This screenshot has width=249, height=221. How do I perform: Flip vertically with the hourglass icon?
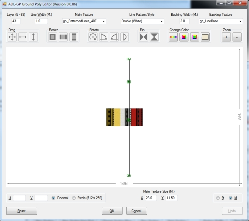tap(154, 37)
